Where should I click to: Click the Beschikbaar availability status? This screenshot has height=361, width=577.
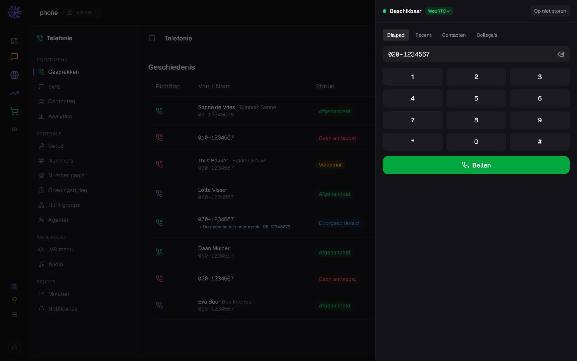pyautogui.click(x=402, y=11)
